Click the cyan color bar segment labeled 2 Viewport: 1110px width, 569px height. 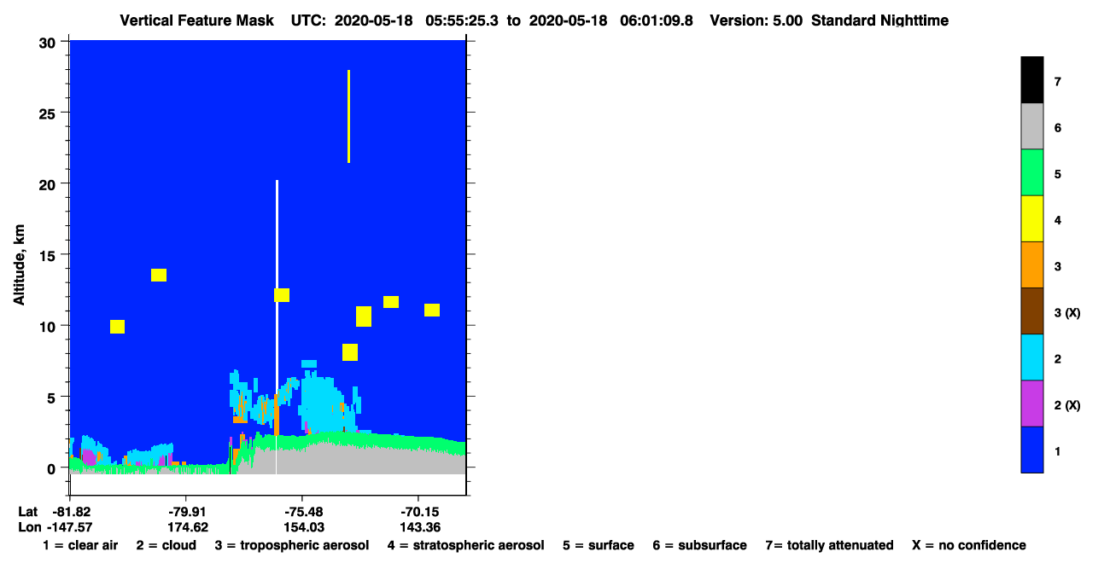pyautogui.click(x=1031, y=357)
